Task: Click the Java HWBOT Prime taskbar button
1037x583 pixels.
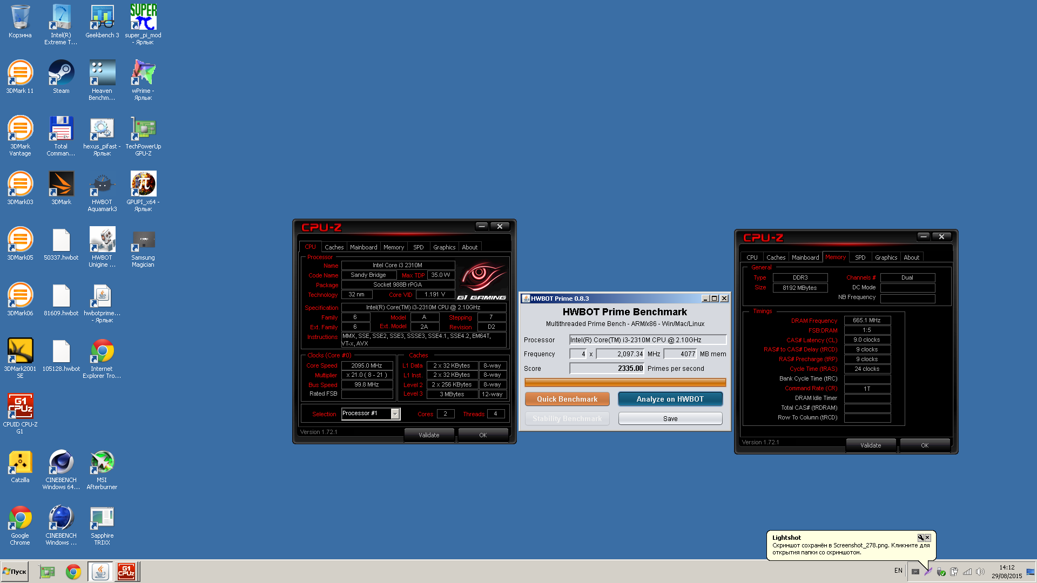Action: coord(100,572)
